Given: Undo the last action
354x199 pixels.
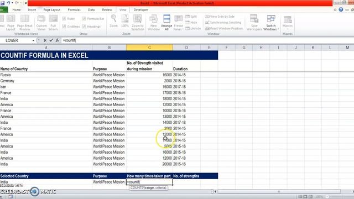Looking at the screenshot, I should [x=8, y=3].
